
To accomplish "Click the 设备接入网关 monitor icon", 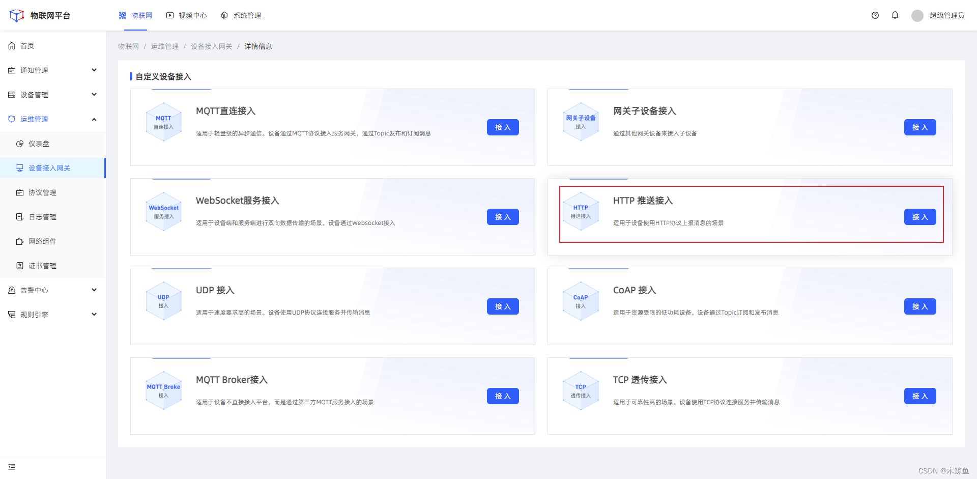I will [x=20, y=168].
